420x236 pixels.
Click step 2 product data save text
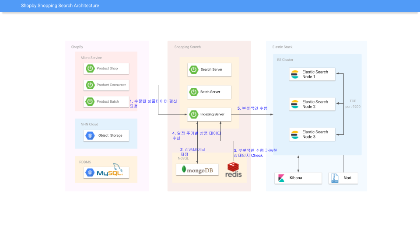coord(192,152)
